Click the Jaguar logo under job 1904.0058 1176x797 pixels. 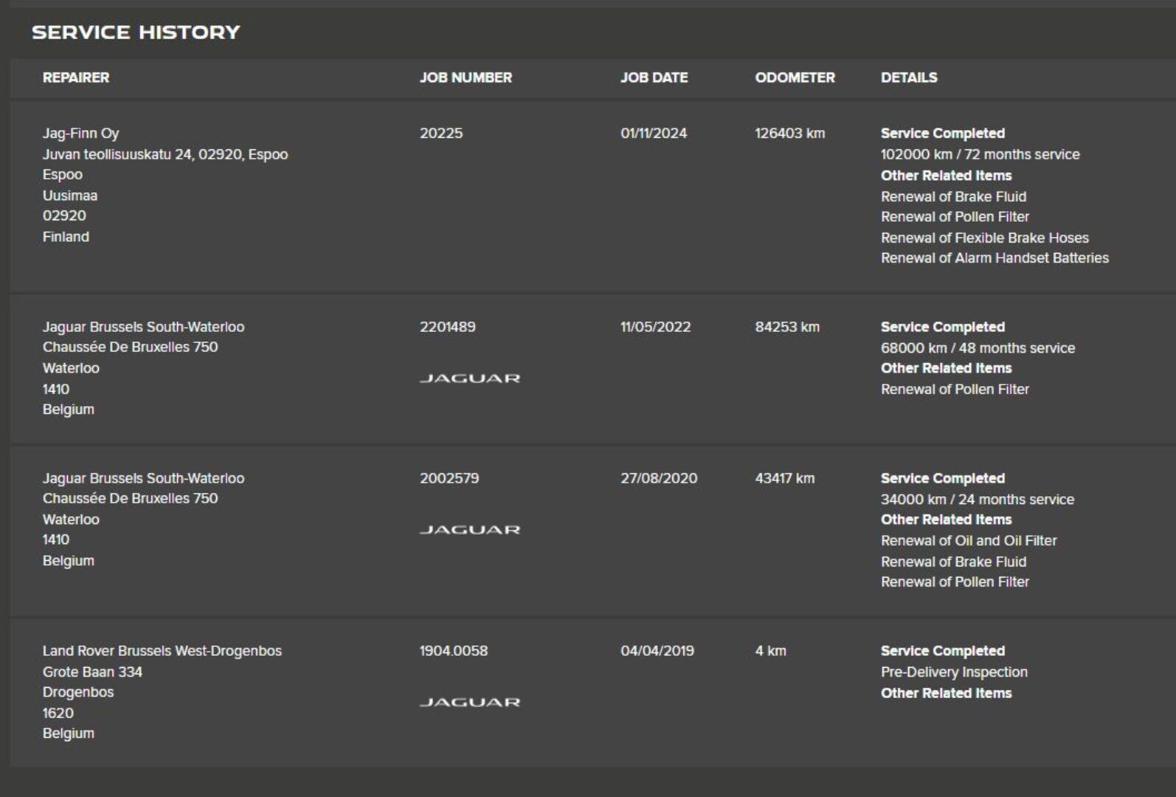470,703
